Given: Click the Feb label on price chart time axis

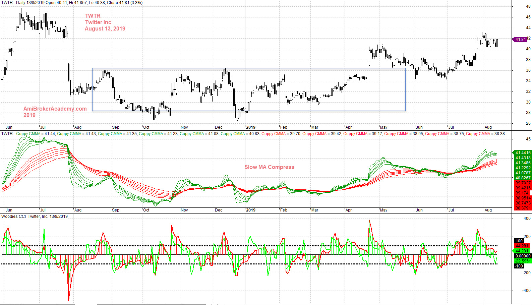Looking at the screenshot, I should pos(284,127).
